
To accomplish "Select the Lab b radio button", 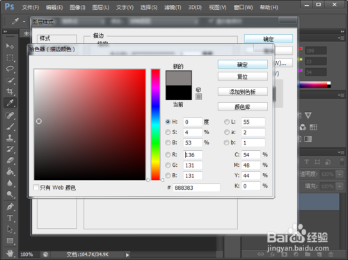I will coord(227,143).
